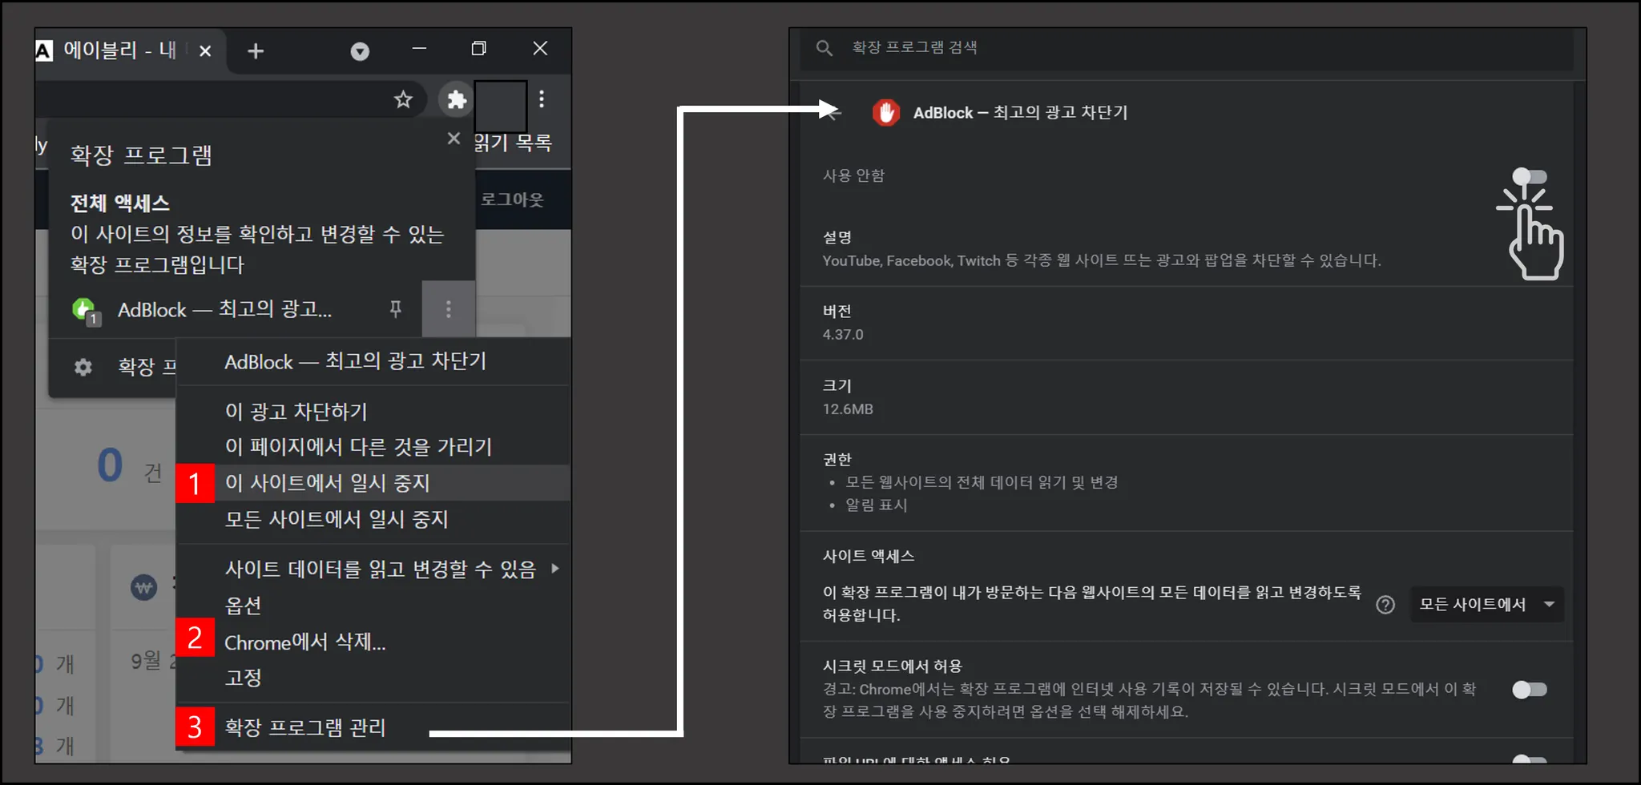
Task: Click the 에이블리 tab favicon
Action: (x=44, y=50)
